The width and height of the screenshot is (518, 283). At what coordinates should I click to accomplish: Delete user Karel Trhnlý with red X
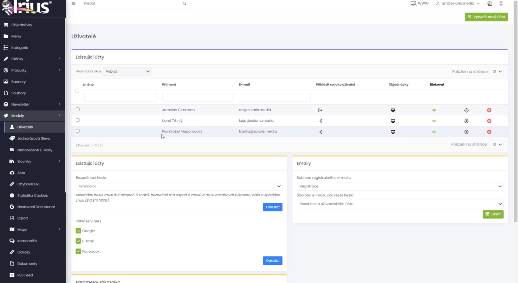[x=489, y=121]
